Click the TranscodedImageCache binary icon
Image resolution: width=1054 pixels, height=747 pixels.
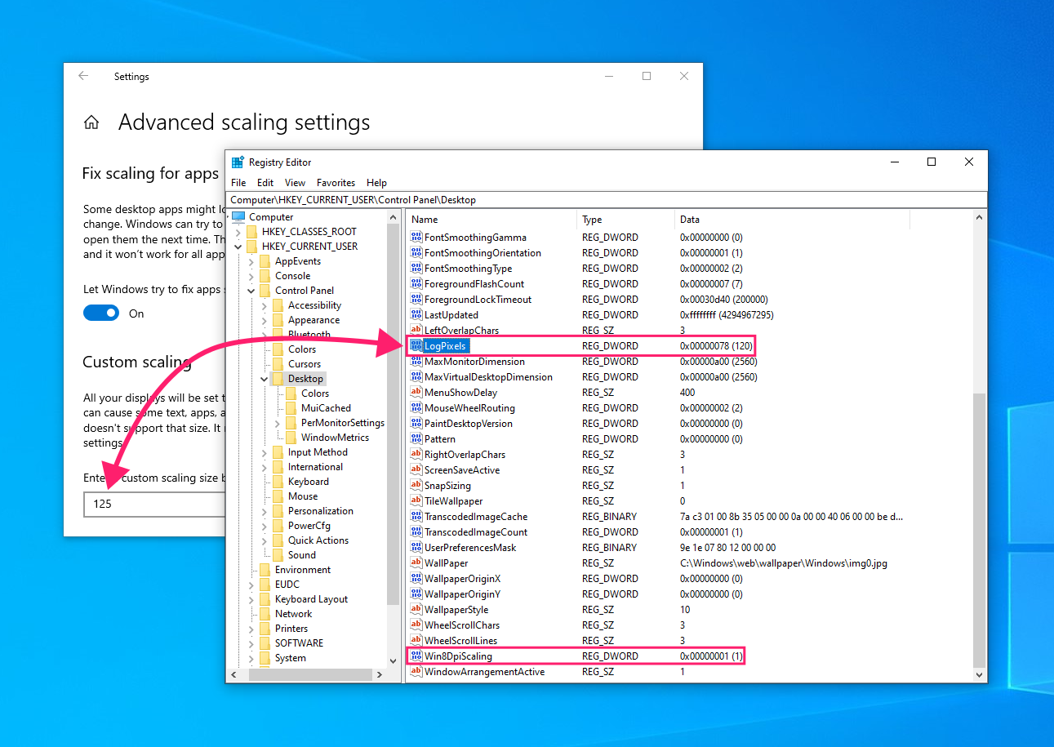click(416, 517)
